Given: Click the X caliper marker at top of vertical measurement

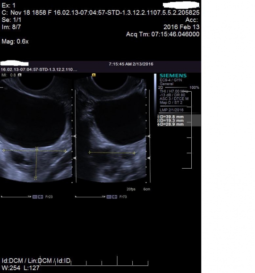Looking at the screenshot, I should 37,148.
